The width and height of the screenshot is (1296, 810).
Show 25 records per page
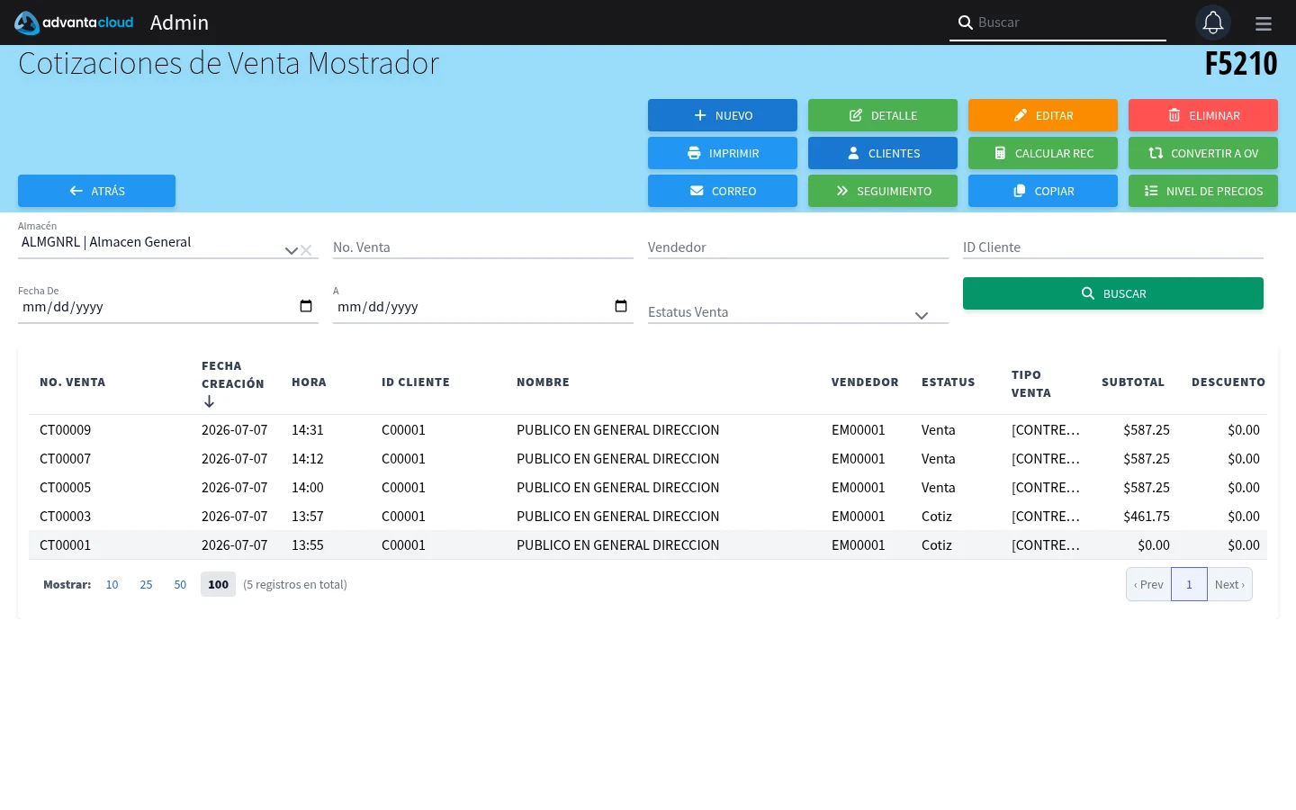pyautogui.click(x=146, y=585)
